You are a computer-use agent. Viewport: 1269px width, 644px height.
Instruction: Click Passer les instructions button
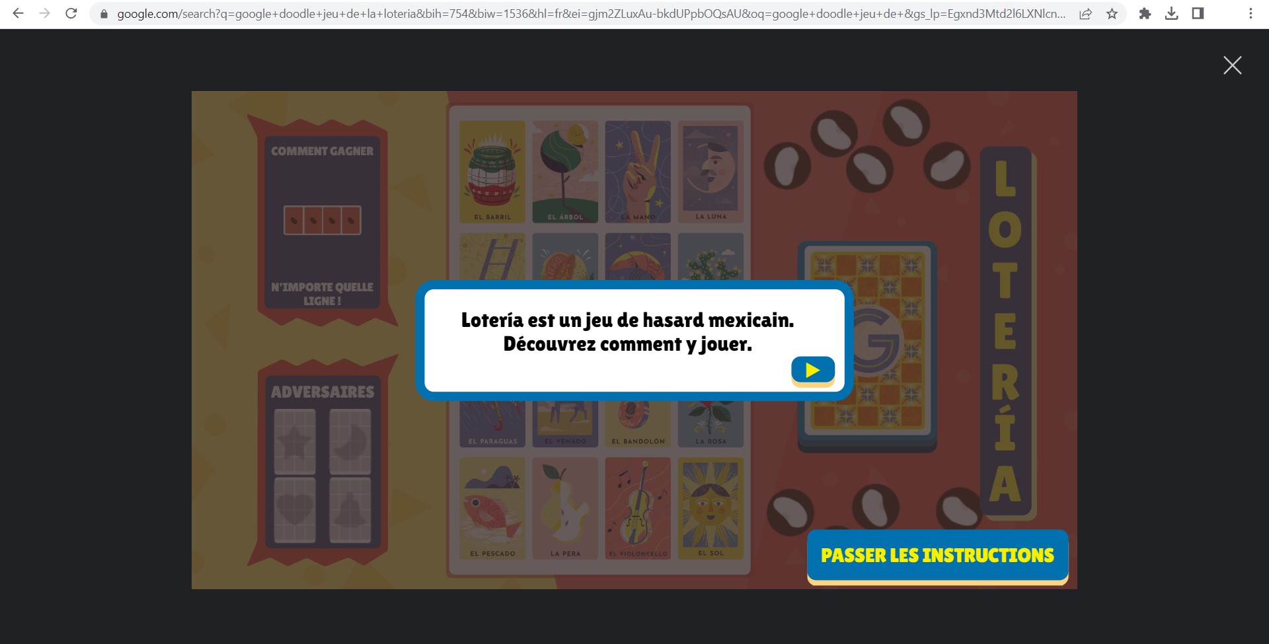[937, 555]
